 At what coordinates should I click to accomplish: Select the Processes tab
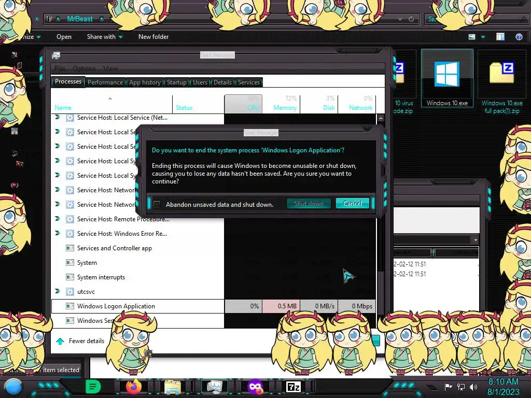click(x=68, y=81)
